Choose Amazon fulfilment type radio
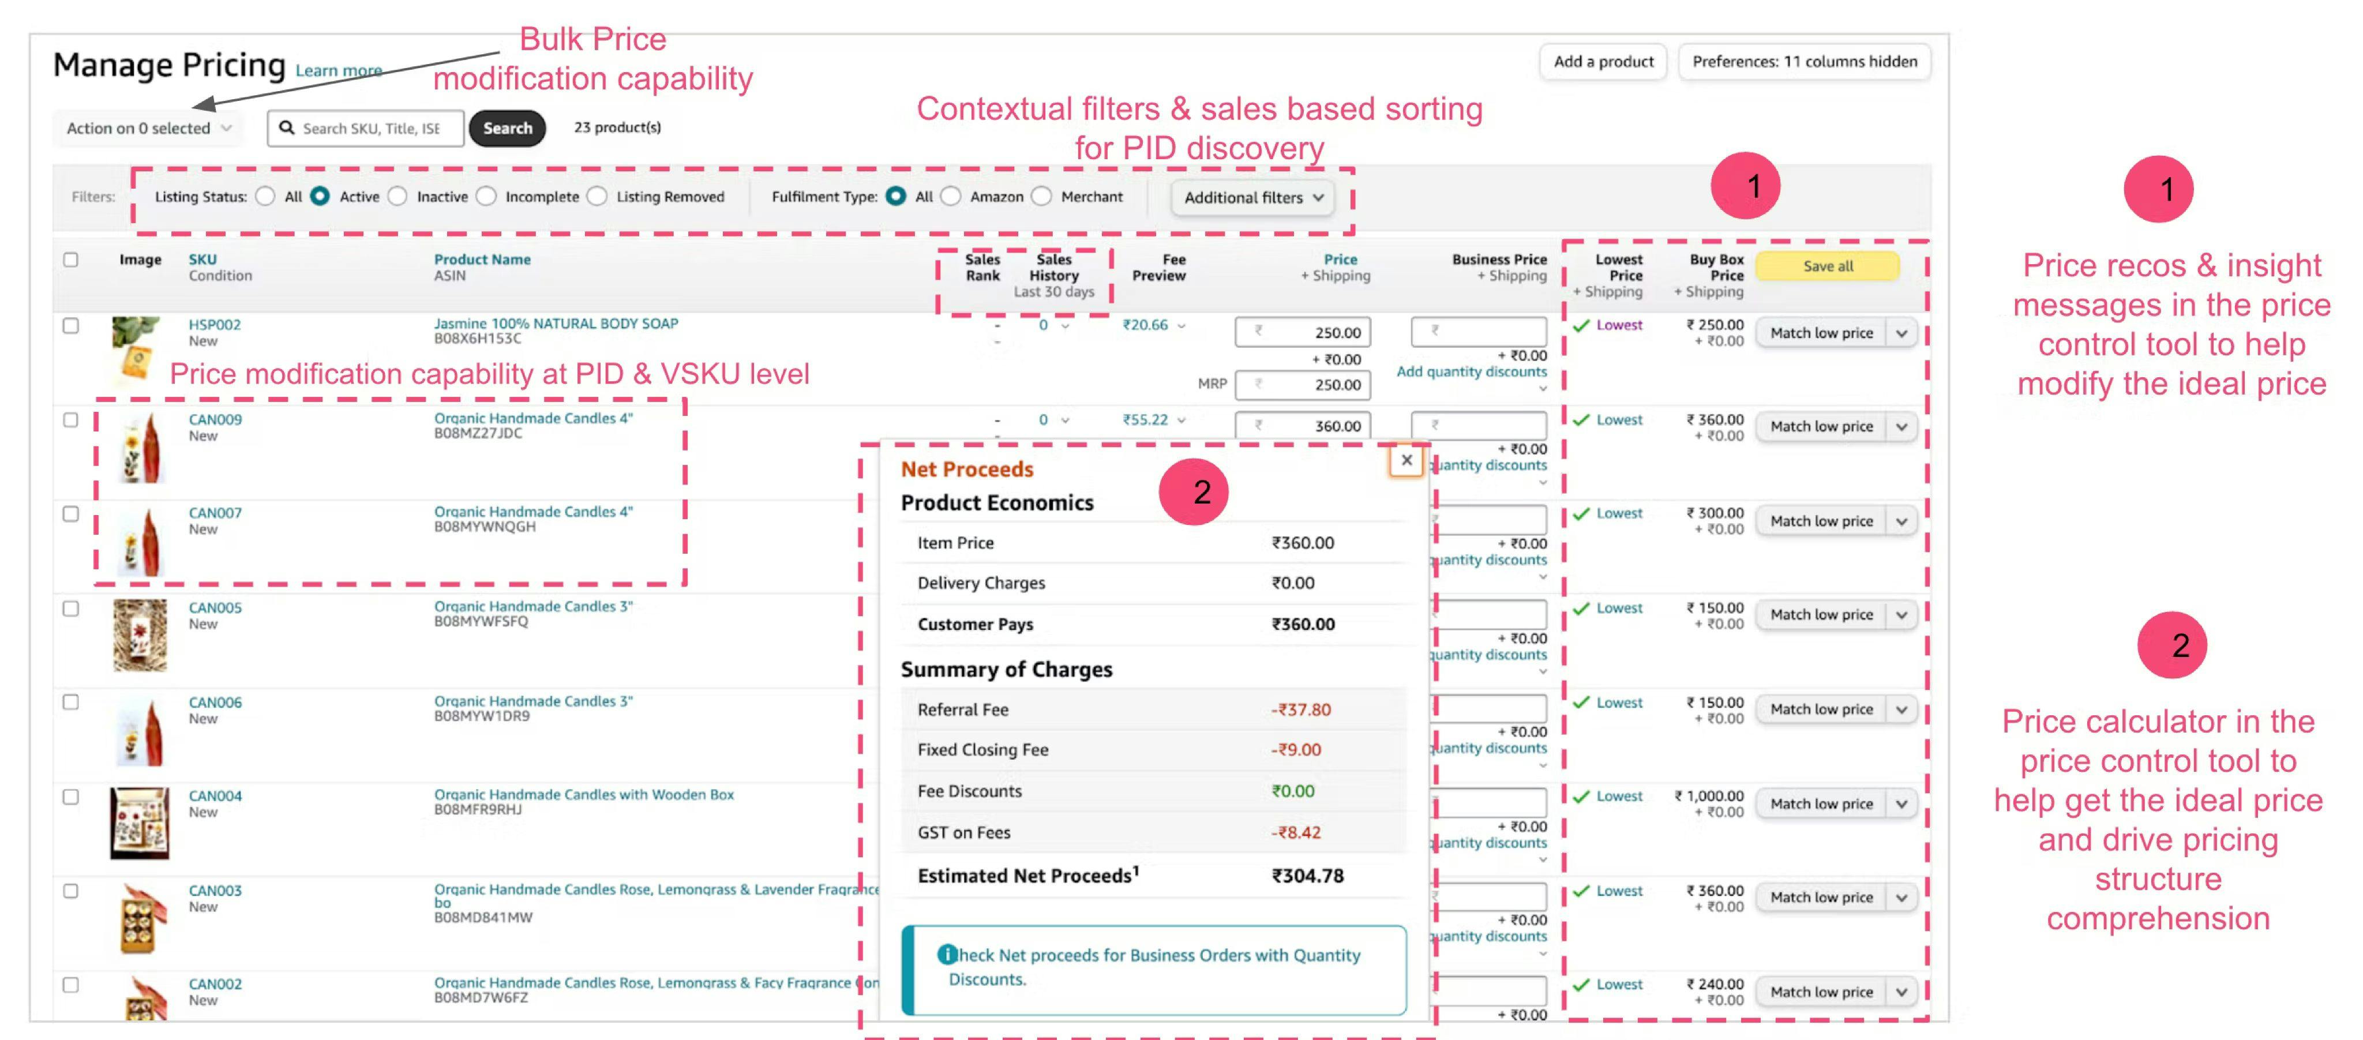 [x=951, y=196]
